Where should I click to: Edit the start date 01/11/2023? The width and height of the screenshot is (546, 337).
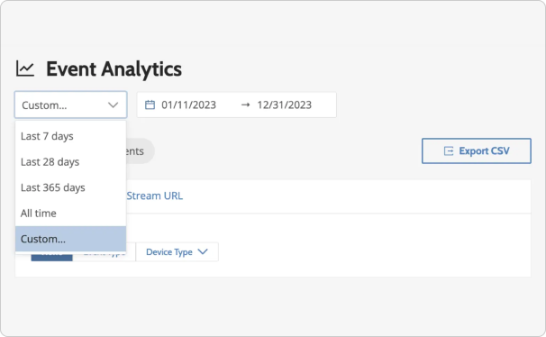coord(188,105)
